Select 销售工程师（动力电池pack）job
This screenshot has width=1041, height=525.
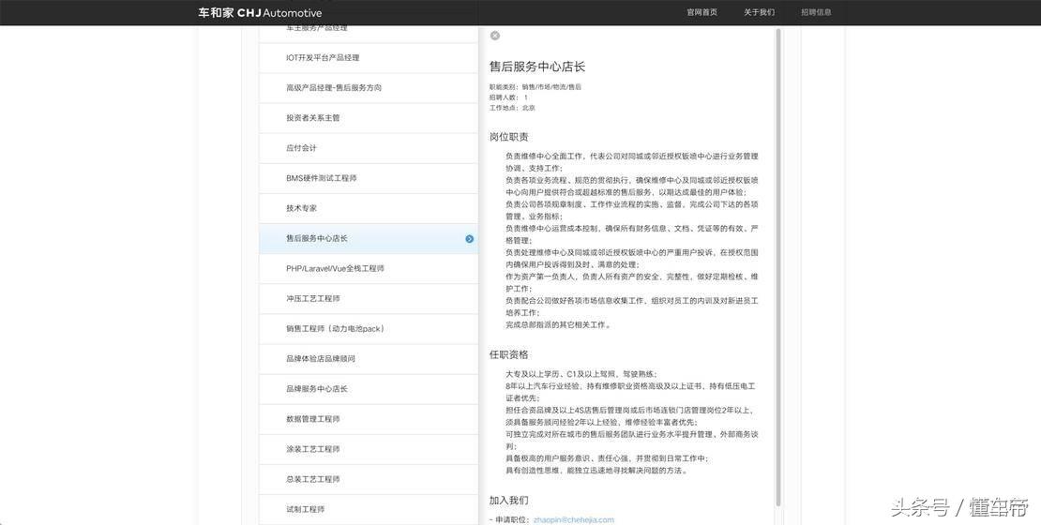point(369,328)
